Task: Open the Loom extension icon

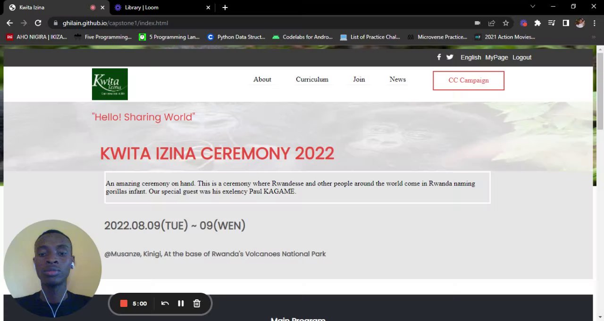Action: [523, 23]
